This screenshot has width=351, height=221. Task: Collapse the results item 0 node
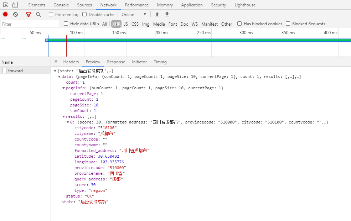pos(68,122)
